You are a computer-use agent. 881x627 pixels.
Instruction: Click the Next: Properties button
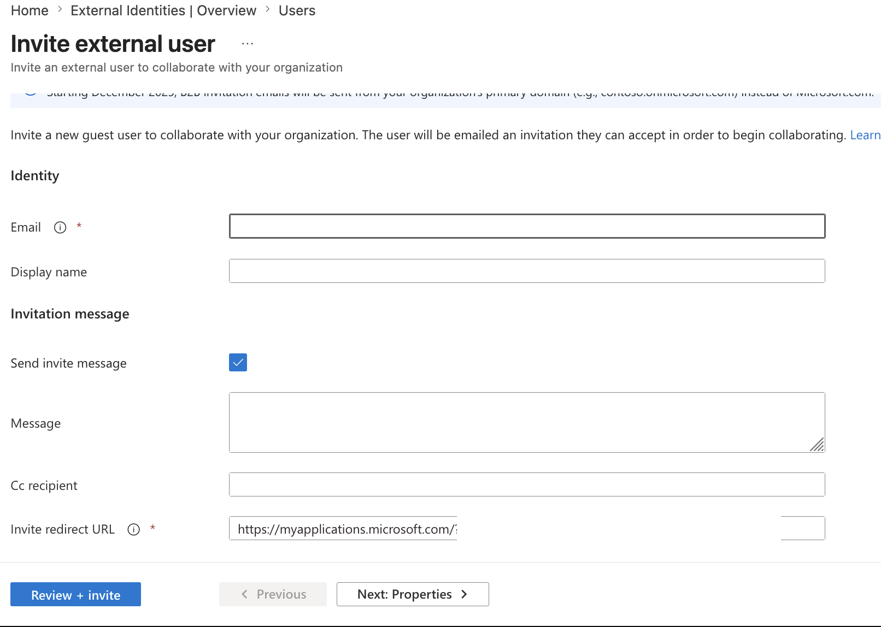(413, 594)
